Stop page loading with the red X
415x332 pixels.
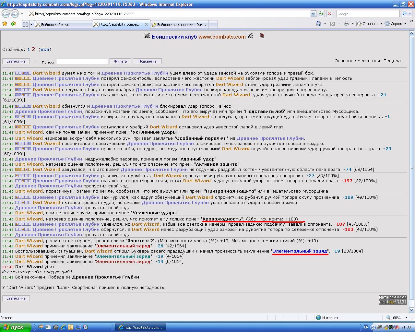(x=329, y=14)
